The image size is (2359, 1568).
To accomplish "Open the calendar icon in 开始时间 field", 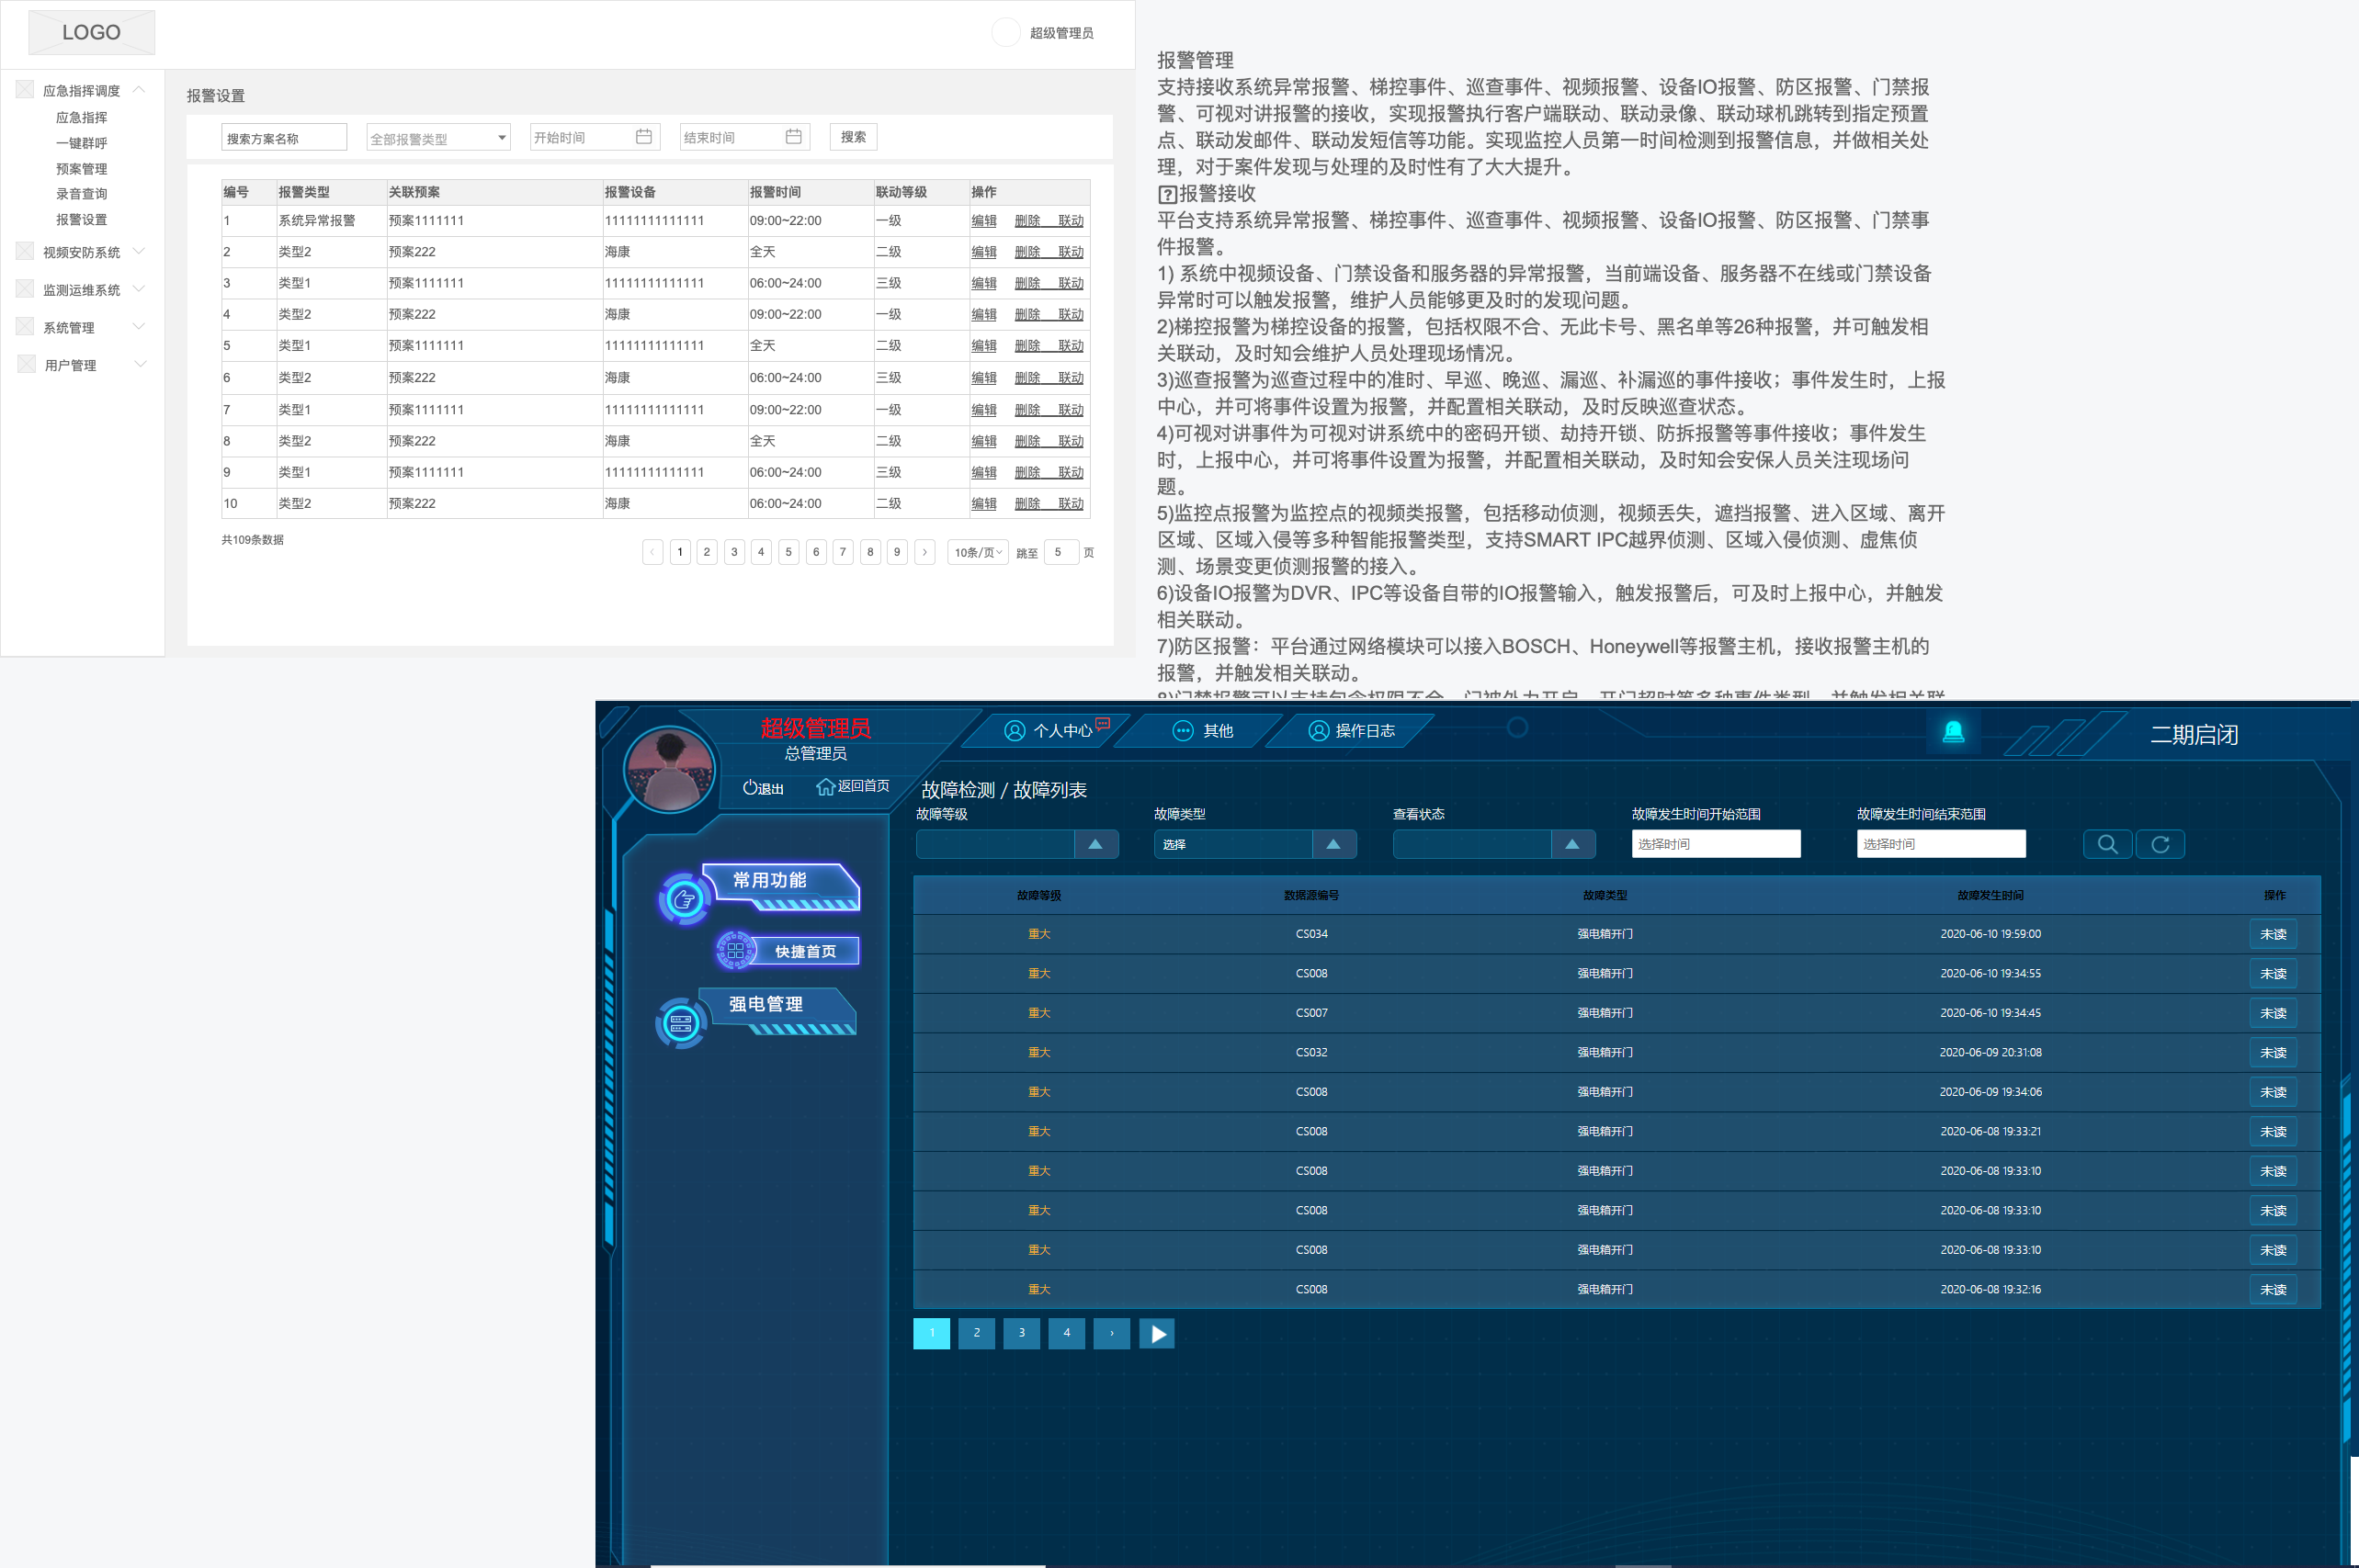I will click(643, 137).
